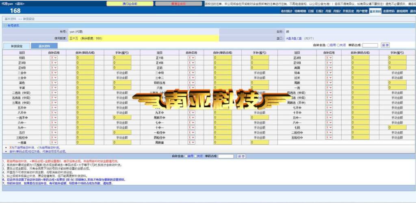Open 特码生肖 自补启用 dropdown

[191, 83]
